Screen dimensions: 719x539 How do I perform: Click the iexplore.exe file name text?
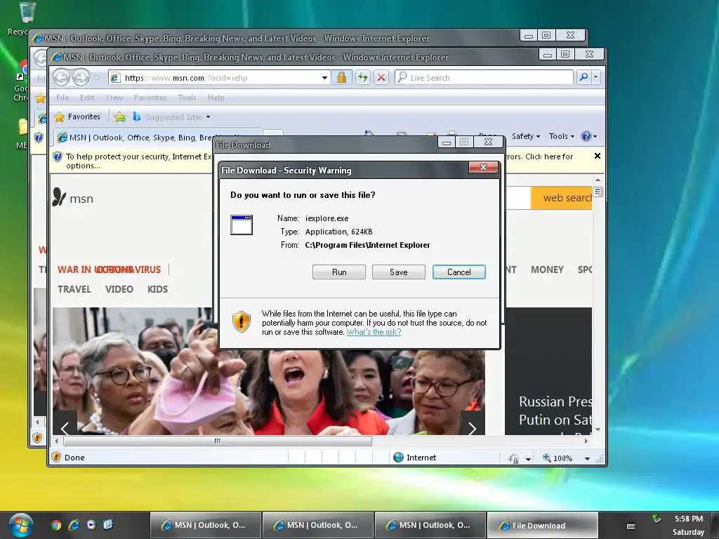(x=327, y=218)
